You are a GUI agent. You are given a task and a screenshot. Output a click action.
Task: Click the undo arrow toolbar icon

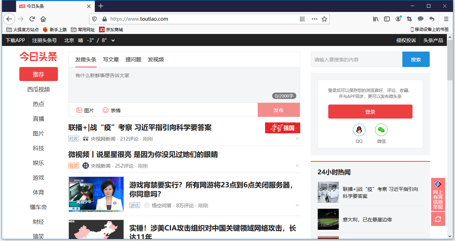point(432,19)
